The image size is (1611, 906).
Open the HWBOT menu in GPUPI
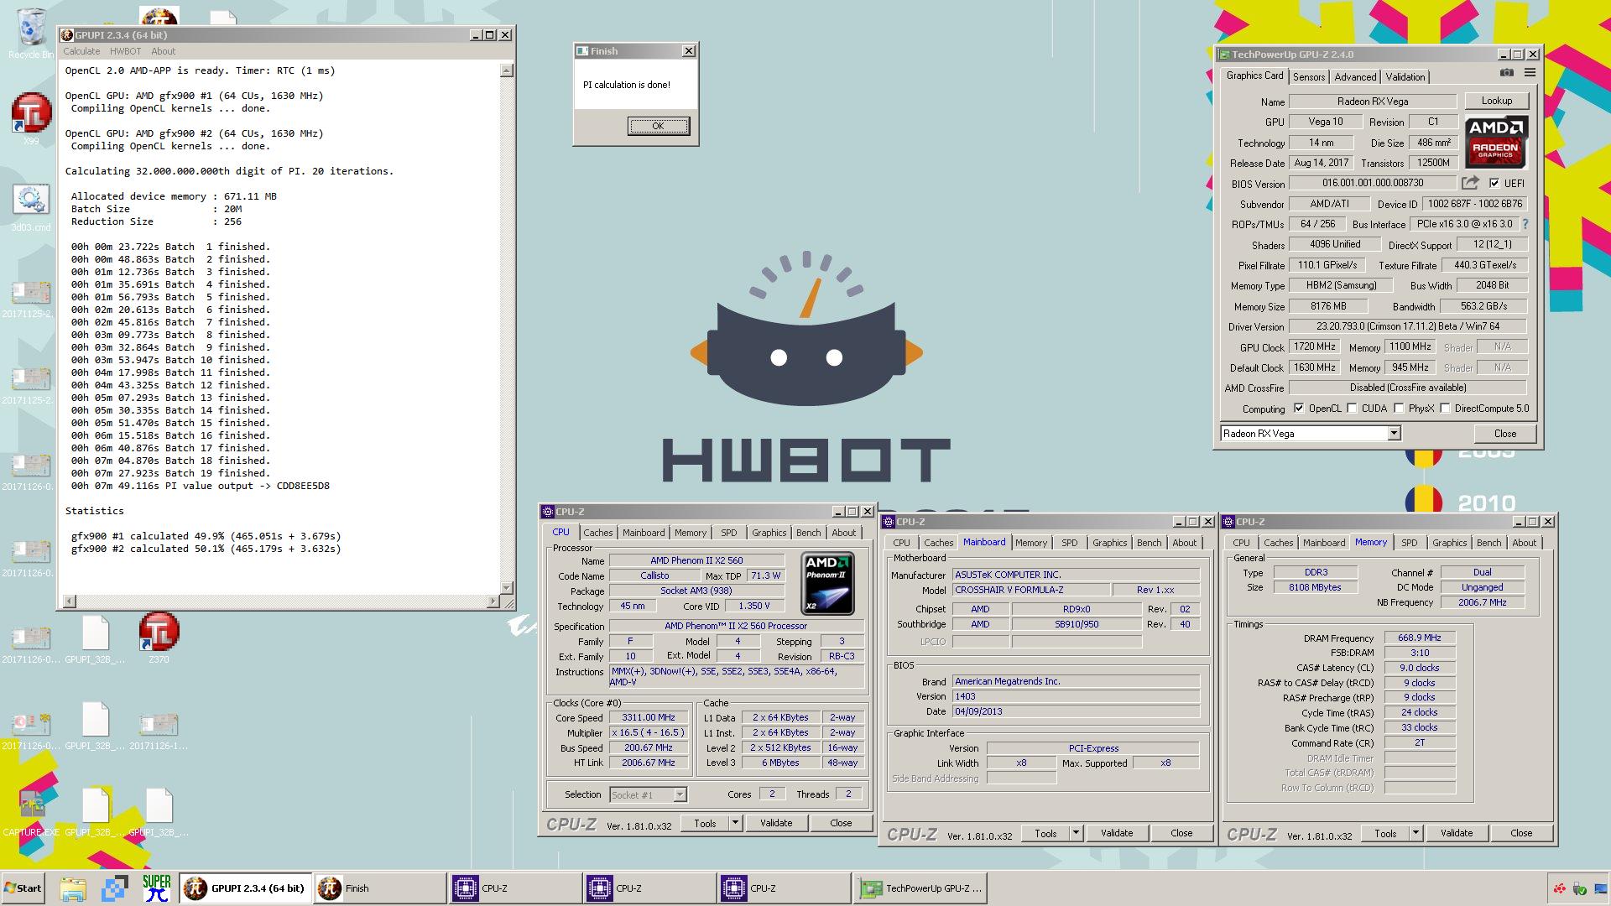[126, 51]
